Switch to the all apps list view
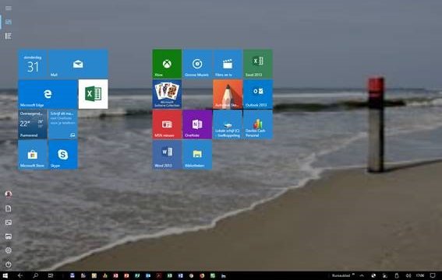Image resolution: width=442 pixels, height=280 pixels. point(9,36)
